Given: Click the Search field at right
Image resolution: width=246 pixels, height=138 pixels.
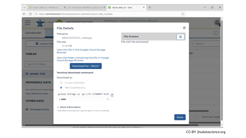Looking at the screenshot, I should tap(207, 44).
